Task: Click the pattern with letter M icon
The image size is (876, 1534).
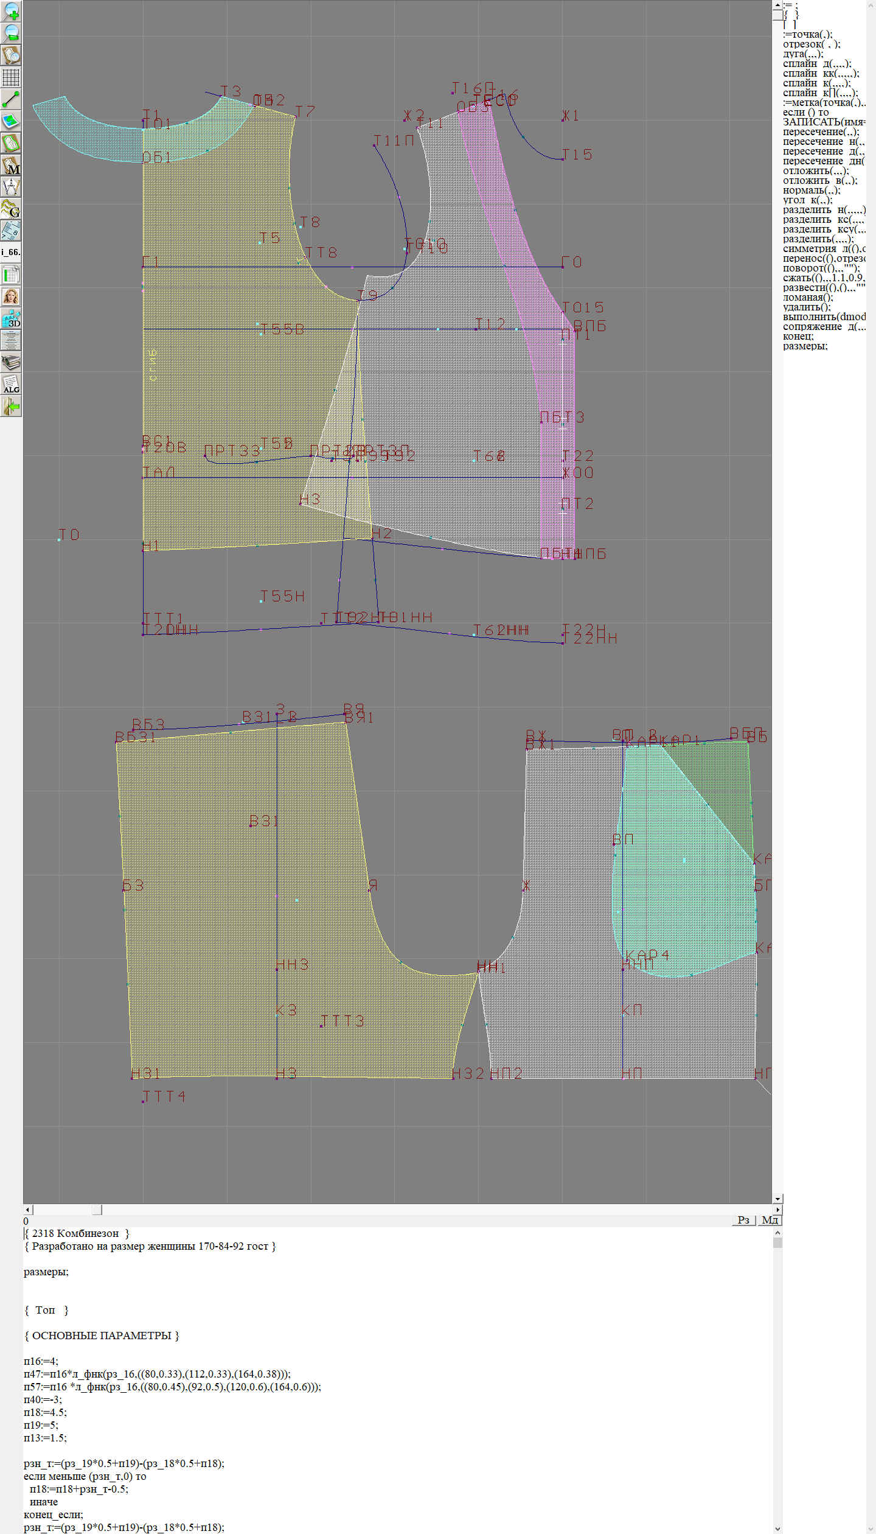Action: coord(11,166)
